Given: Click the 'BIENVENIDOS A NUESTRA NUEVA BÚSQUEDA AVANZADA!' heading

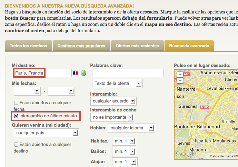Looking at the screenshot, I should pyautogui.click(x=69, y=6).
